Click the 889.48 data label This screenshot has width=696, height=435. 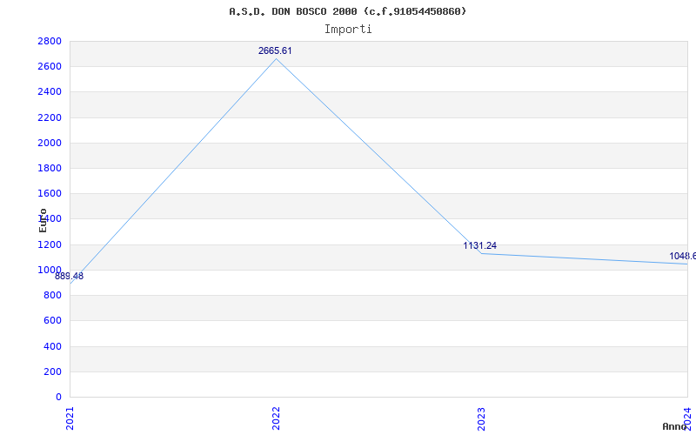click(x=70, y=276)
